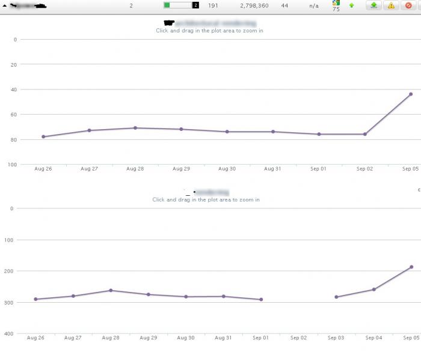
Task: Click Aug 28 data point on 0–400 chart
Action: click(111, 290)
